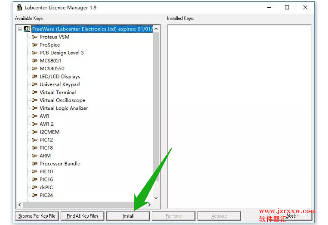Select Processor Bundle text in the list
This screenshot has height=225, width=328.
click(x=60, y=164)
